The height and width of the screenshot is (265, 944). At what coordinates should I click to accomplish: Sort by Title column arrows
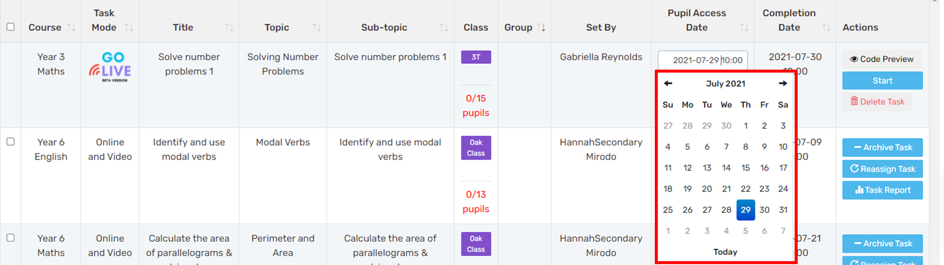[x=229, y=27]
